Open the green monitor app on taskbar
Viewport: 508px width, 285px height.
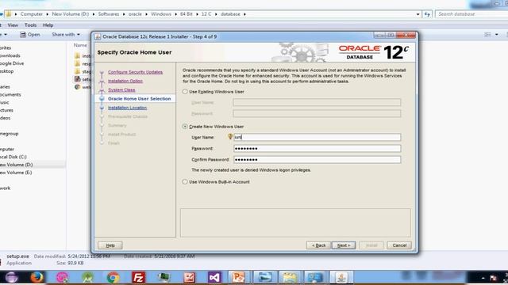[x=164, y=277]
